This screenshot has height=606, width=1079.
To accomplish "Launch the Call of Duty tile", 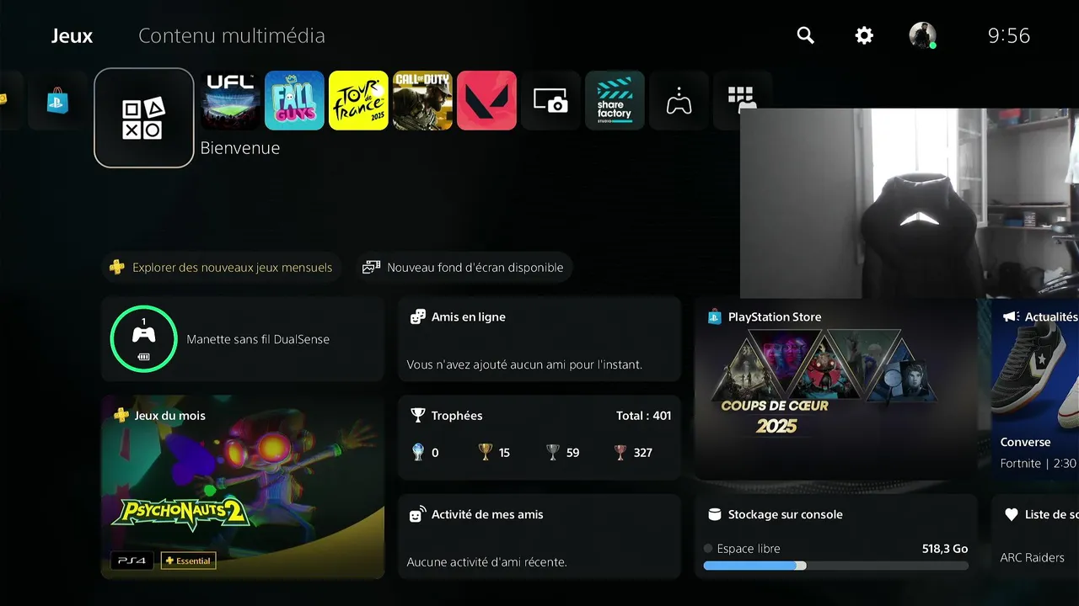I will point(422,100).
